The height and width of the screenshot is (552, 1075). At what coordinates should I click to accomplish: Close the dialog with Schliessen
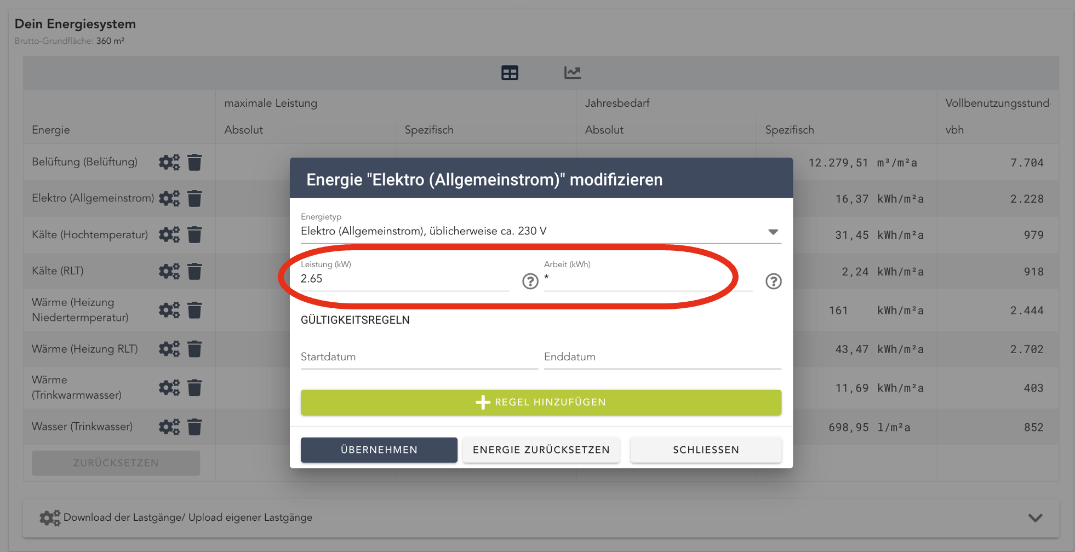pyautogui.click(x=706, y=450)
